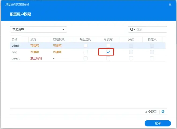Check 自定义 for admin
Image resolution: width=177 pixels, height=129 pixels.
pos(152,46)
